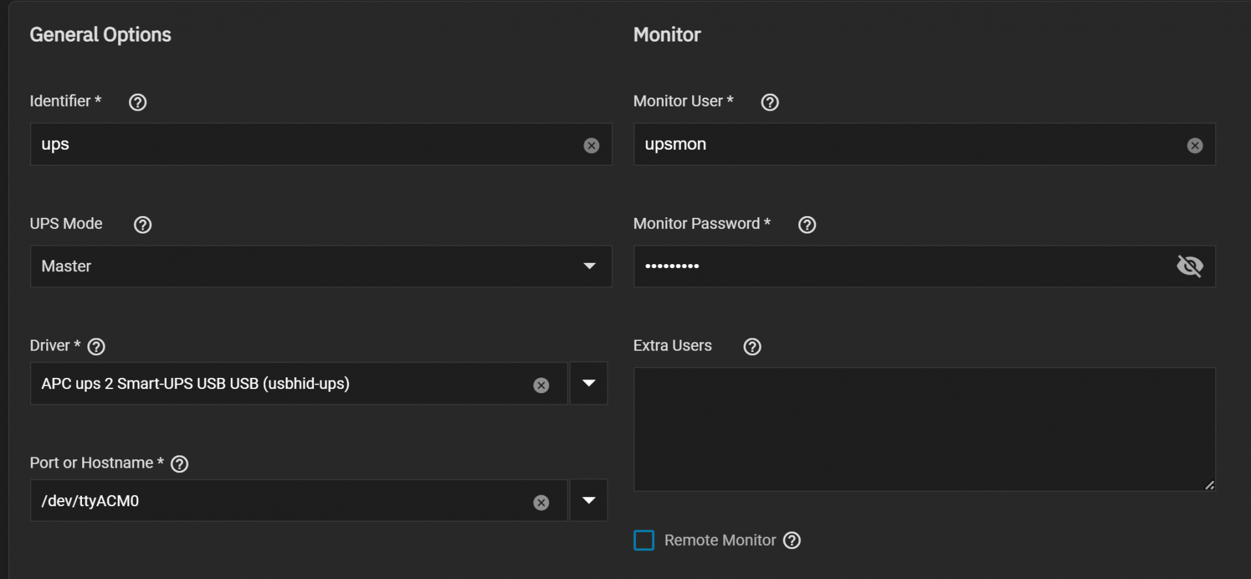1251x579 pixels.
Task: Click Monitor Password help icon
Action: tap(807, 224)
